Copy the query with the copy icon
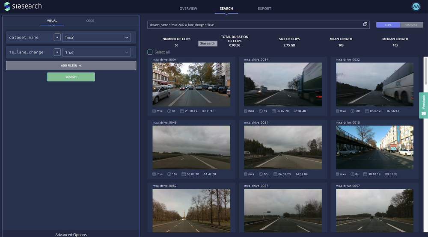Image resolution: width=428 pixels, height=237 pixels. (x=365, y=24)
